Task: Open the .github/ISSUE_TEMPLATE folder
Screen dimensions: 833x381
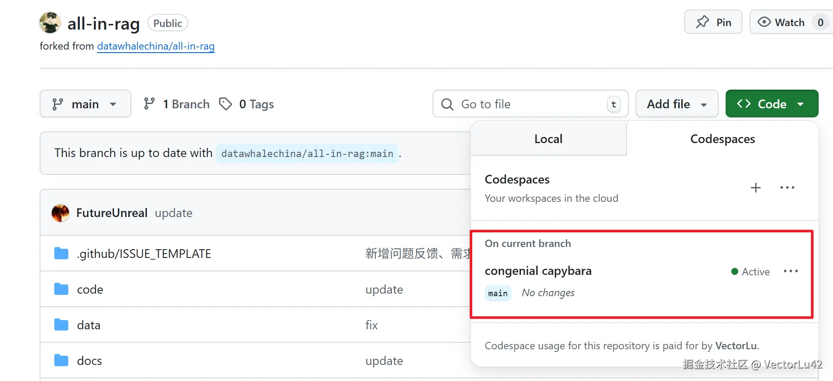Action: pyautogui.click(x=144, y=254)
